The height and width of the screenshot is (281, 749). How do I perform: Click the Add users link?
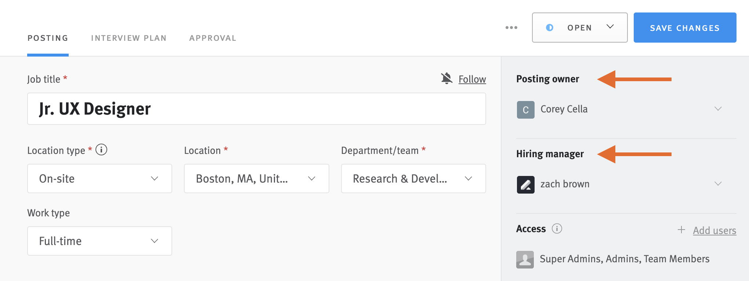coord(714,230)
